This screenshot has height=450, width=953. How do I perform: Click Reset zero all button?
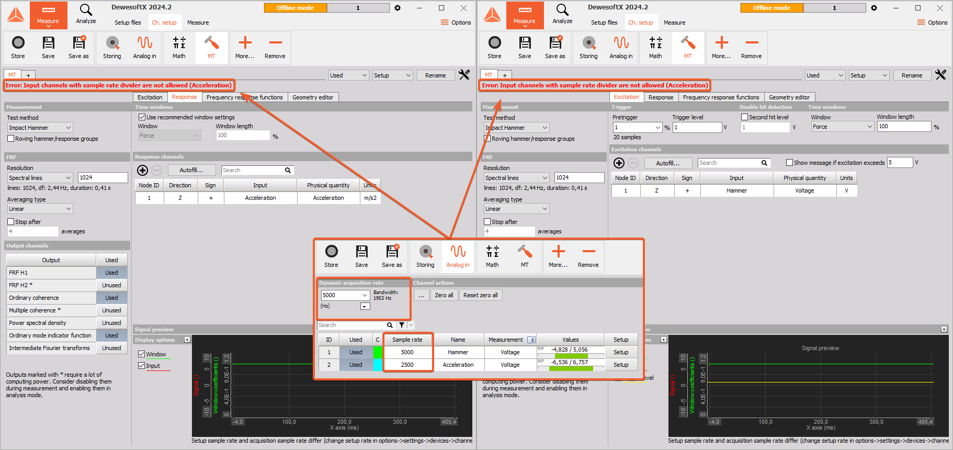click(480, 295)
